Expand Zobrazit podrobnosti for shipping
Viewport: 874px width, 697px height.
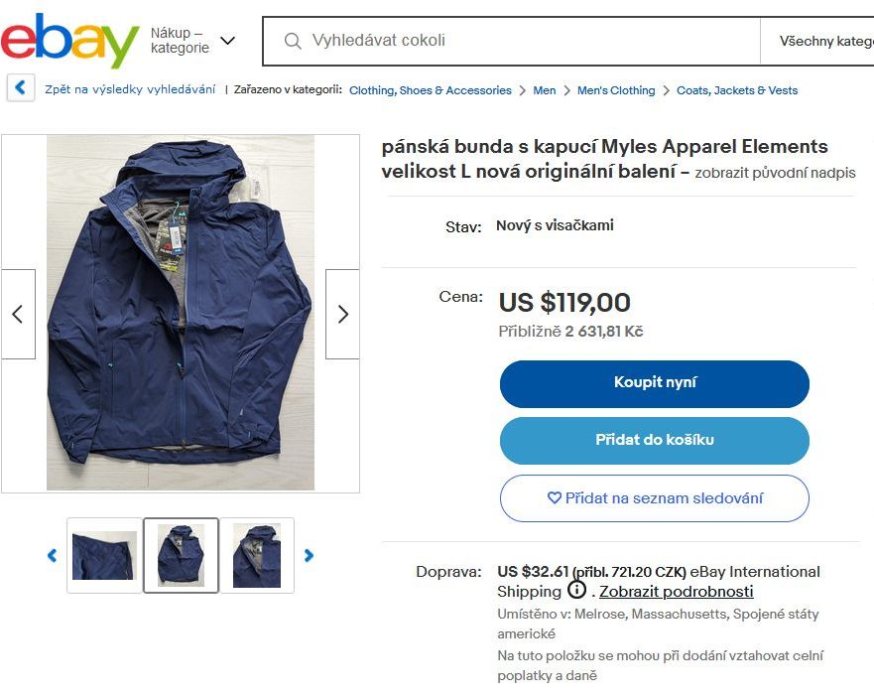[x=680, y=591]
